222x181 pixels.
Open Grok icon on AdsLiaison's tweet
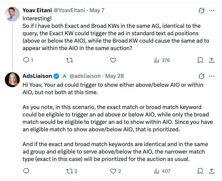click(x=201, y=76)
